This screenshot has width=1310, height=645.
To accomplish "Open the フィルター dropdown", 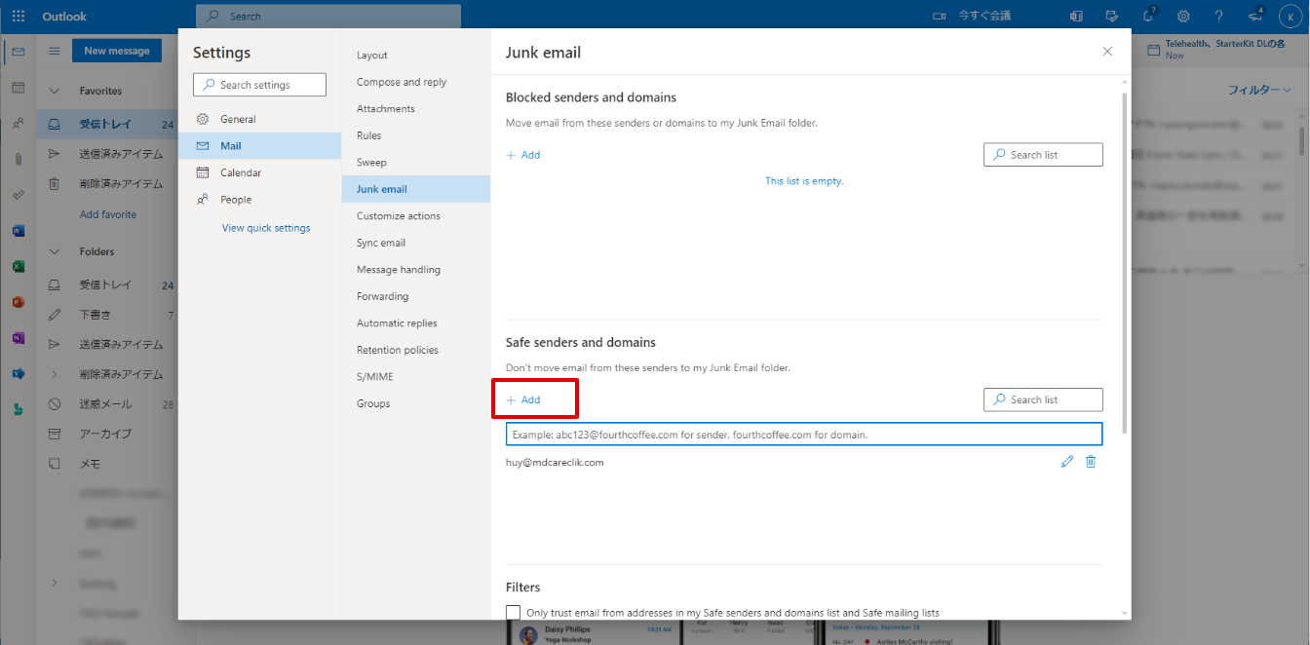I will [1259, 90].
